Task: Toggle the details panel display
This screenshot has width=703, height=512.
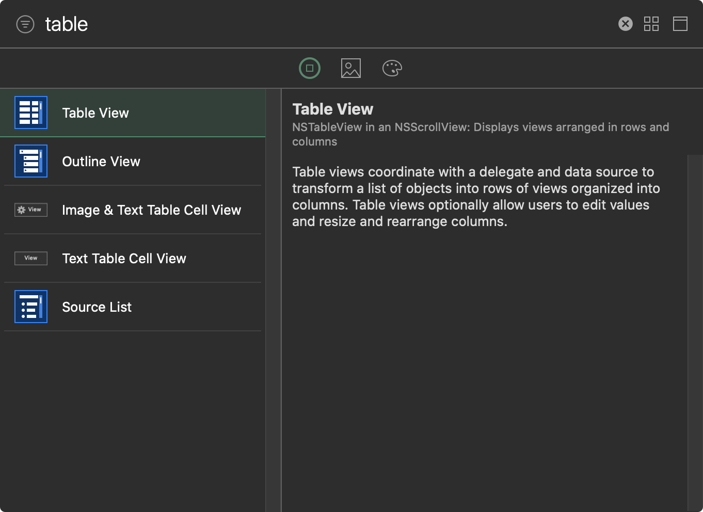Action: [x=680, y=24]
